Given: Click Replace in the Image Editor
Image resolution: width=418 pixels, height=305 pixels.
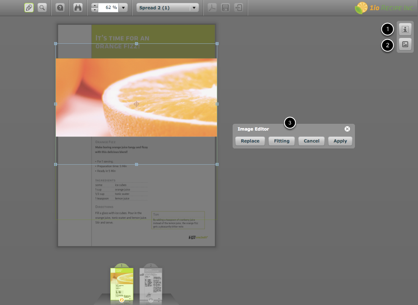Looking at the screenshot, I should coord(250,141).
